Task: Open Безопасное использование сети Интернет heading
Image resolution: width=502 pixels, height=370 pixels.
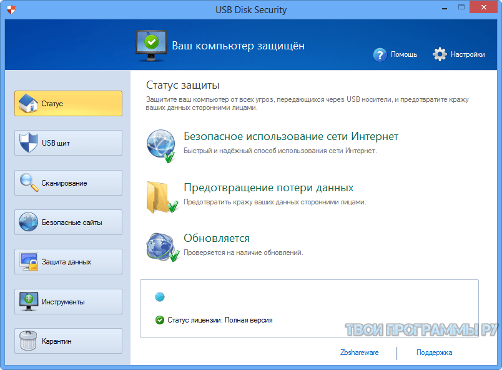Action: click(x=291, y=136)
